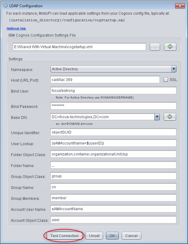Screen dimensions: 188x244
Task: Click the Group Name field
Action: pos(113,187)
